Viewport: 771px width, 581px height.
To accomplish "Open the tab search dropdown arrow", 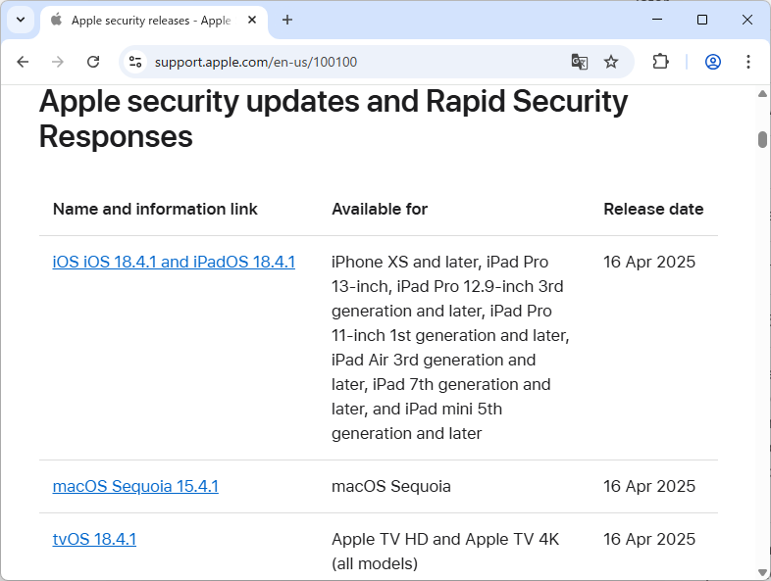I will [x=21, y=21].
